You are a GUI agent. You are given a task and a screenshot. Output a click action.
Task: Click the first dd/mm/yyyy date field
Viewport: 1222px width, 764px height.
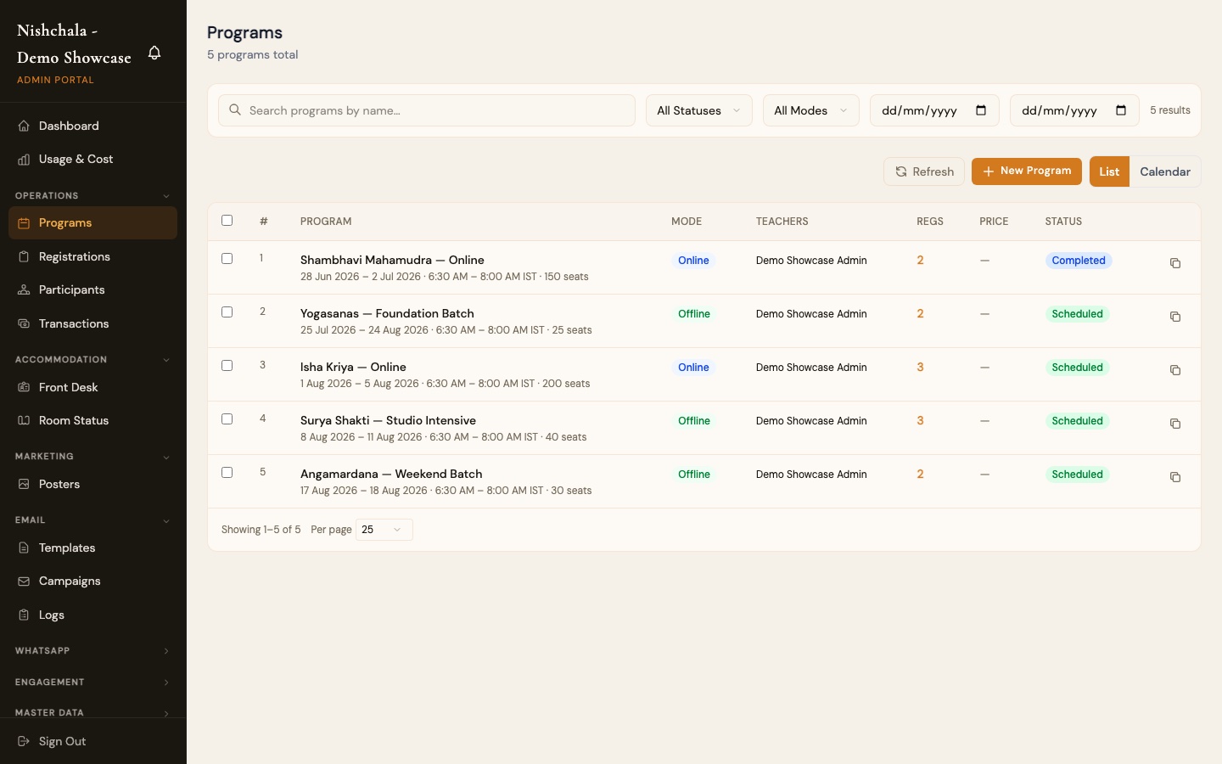coord(934,110)
